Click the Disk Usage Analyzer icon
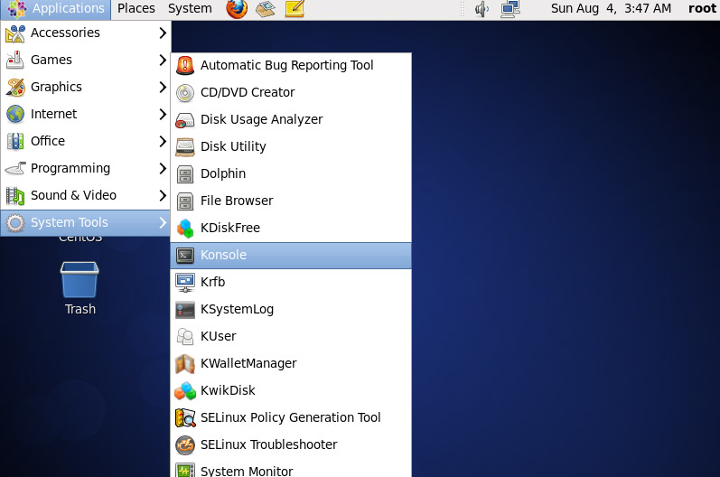This screenshot has height=477, width=720. click(185, 120)
